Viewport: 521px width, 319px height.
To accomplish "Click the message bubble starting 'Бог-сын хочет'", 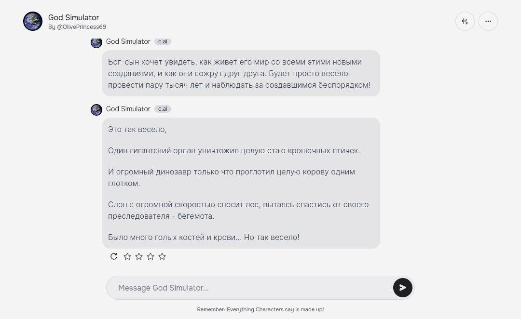I will pyautogui.click(x=241, y=73).
